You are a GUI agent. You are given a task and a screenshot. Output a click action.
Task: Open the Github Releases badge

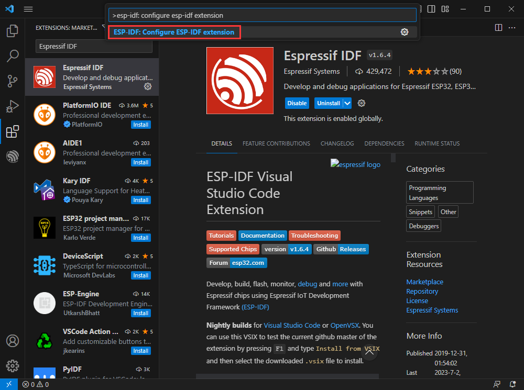(341, 249)
